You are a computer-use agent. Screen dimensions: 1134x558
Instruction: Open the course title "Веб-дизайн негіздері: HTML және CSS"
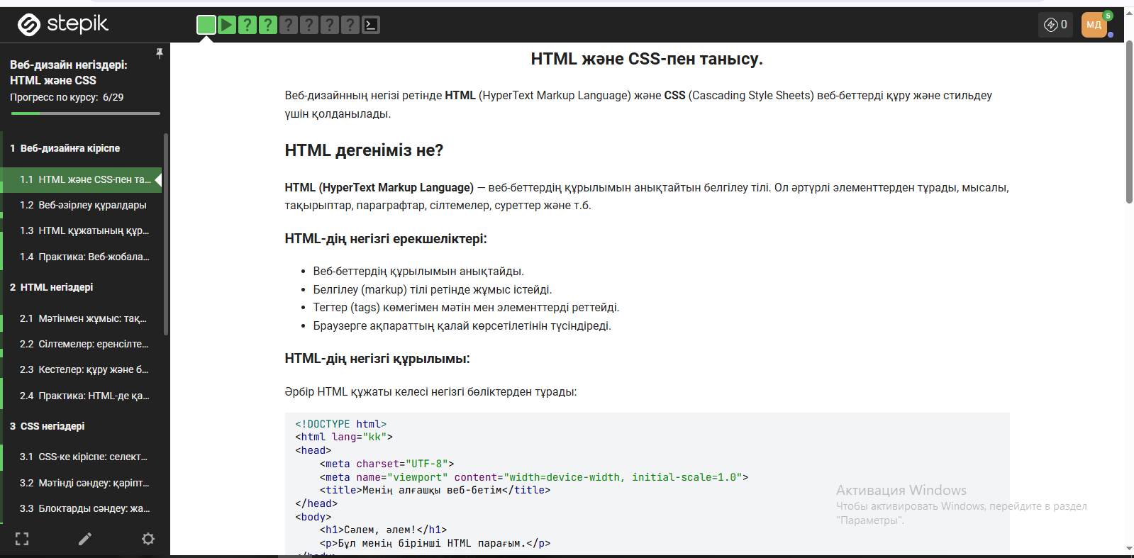[69, 72]
